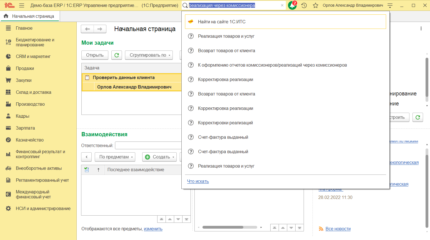Select the Проверить данные клиента task row
The height and width of the screenshot is (240, 430).
point(131,78)
